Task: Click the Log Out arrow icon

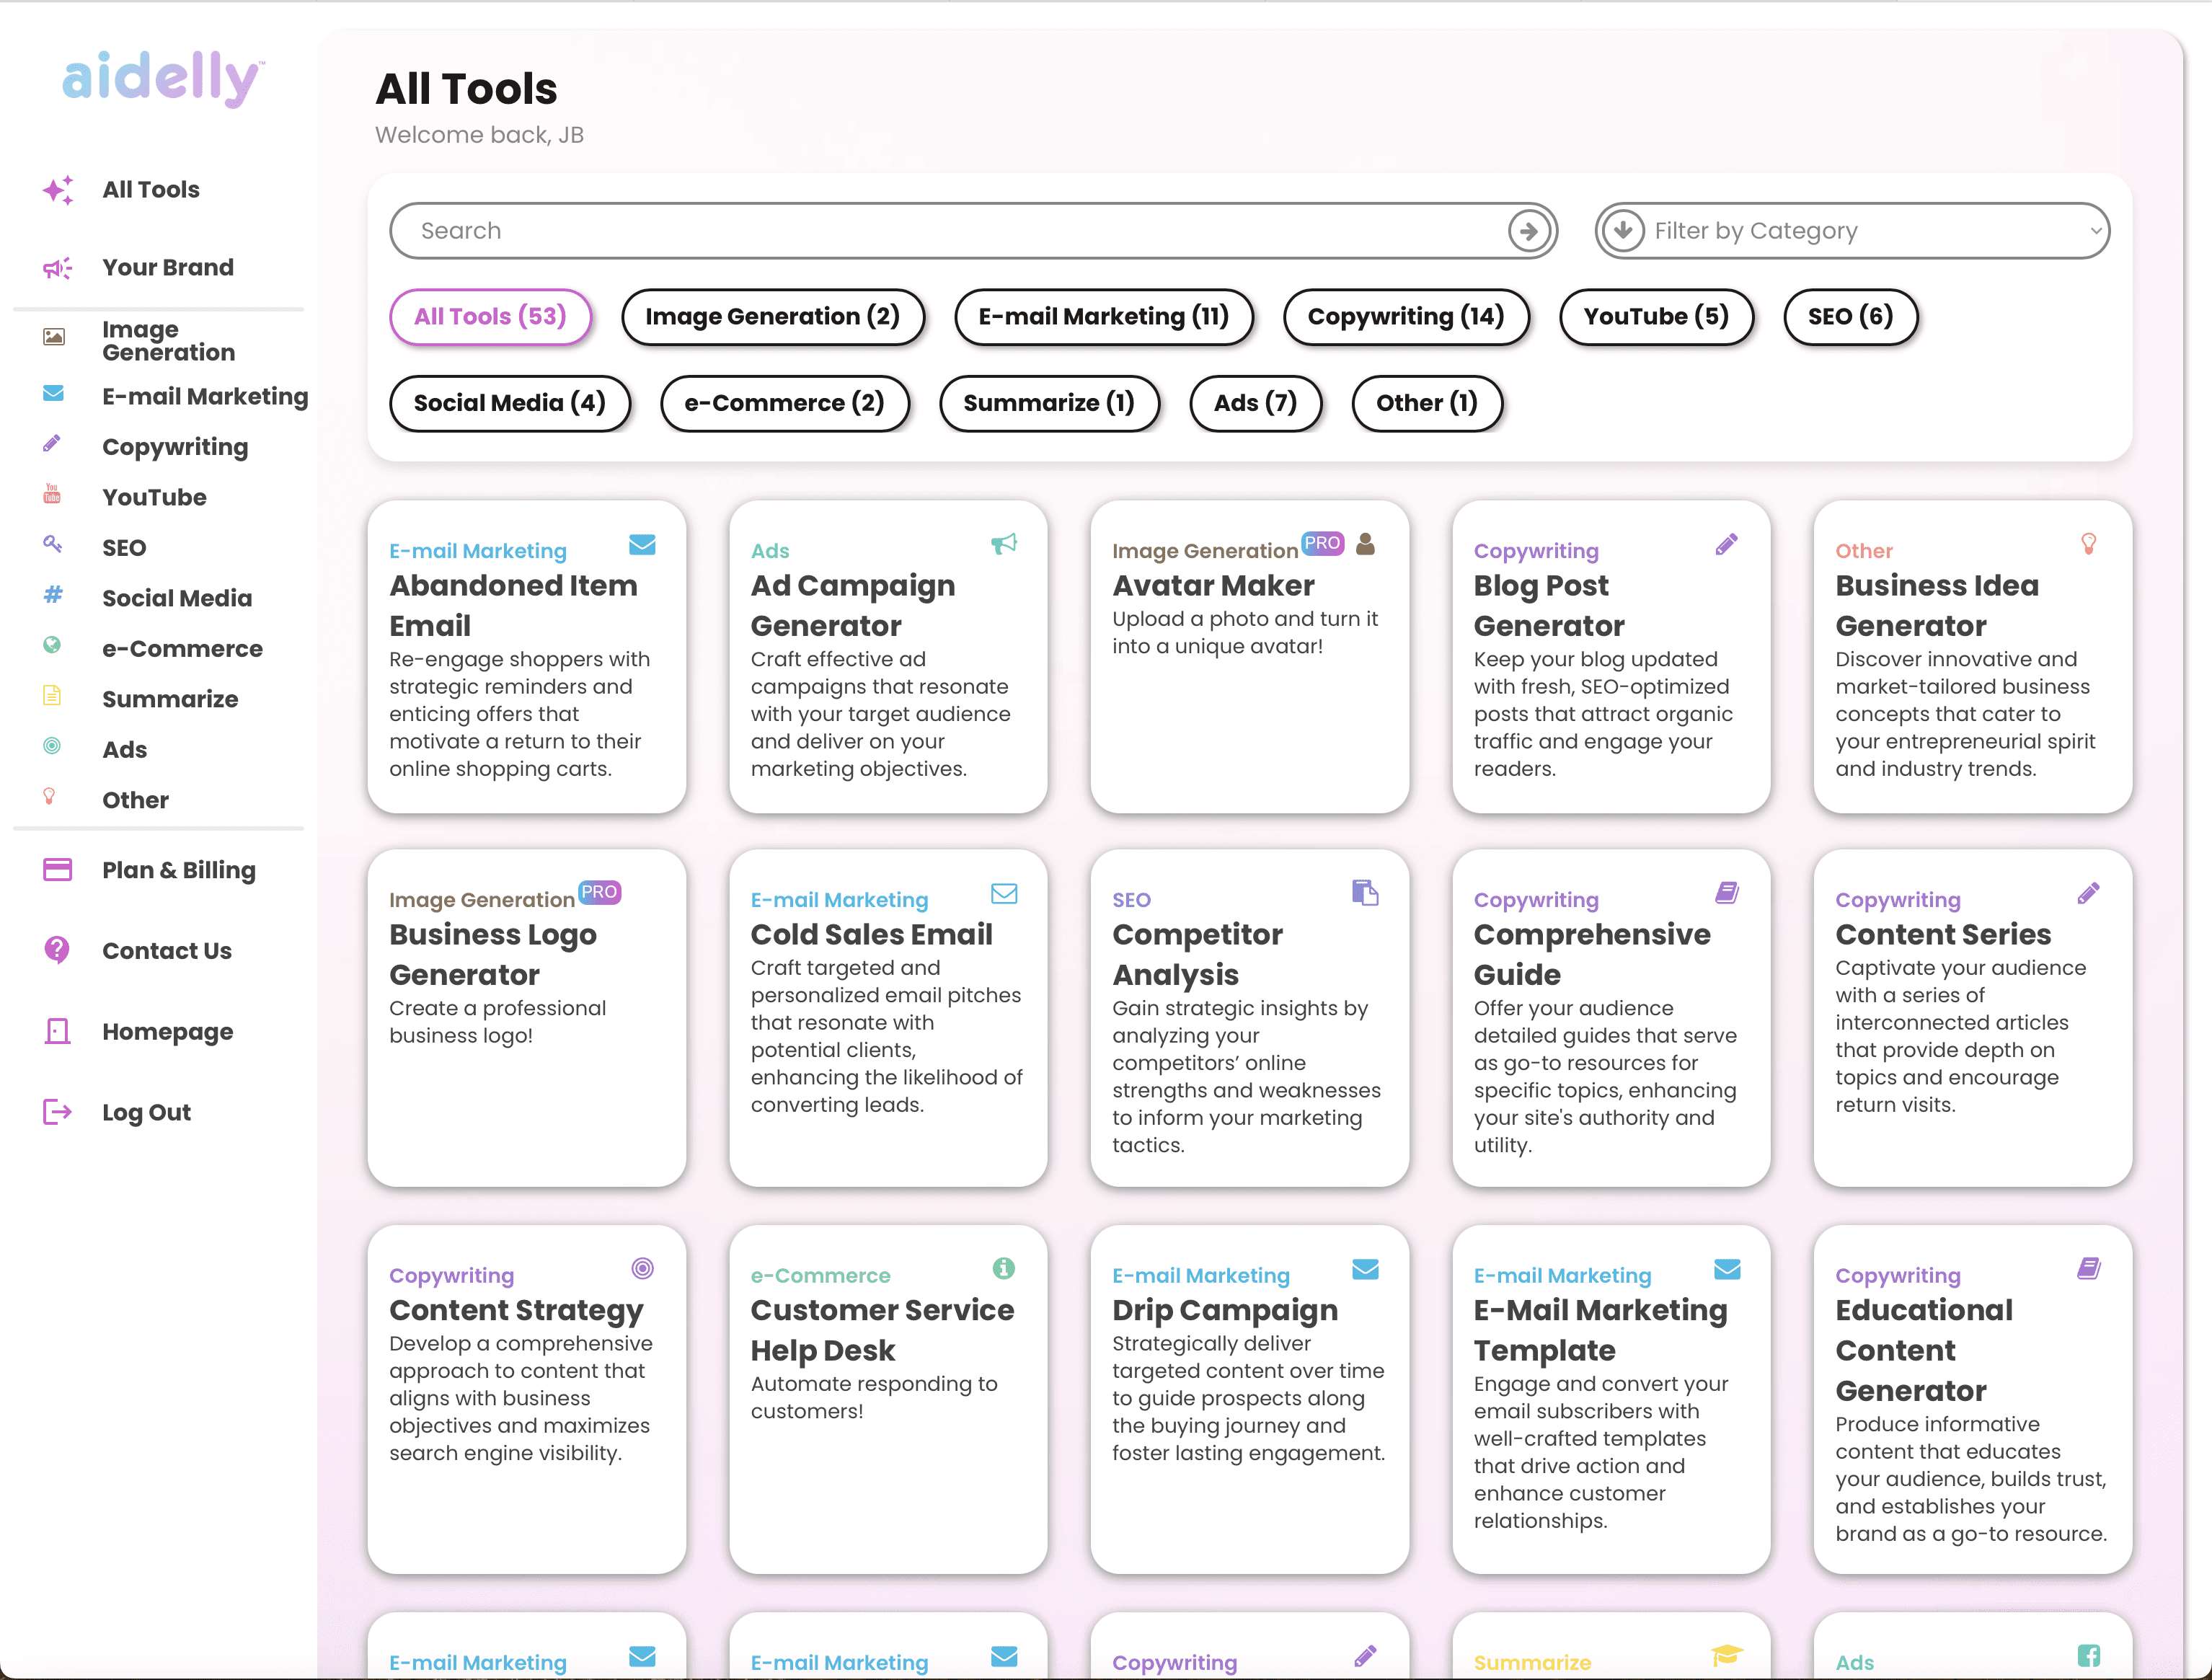Action: pos(57,1112)
